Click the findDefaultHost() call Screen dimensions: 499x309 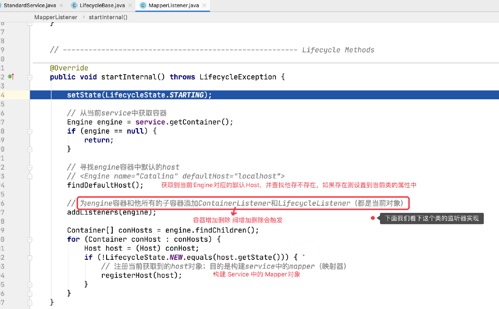click(x=105, y=185)
